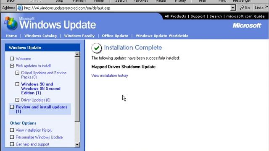Click the Other Options heading
269x151 pixels.
click(x=23, y=123)
